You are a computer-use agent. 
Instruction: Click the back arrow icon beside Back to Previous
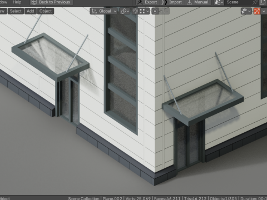34,2
